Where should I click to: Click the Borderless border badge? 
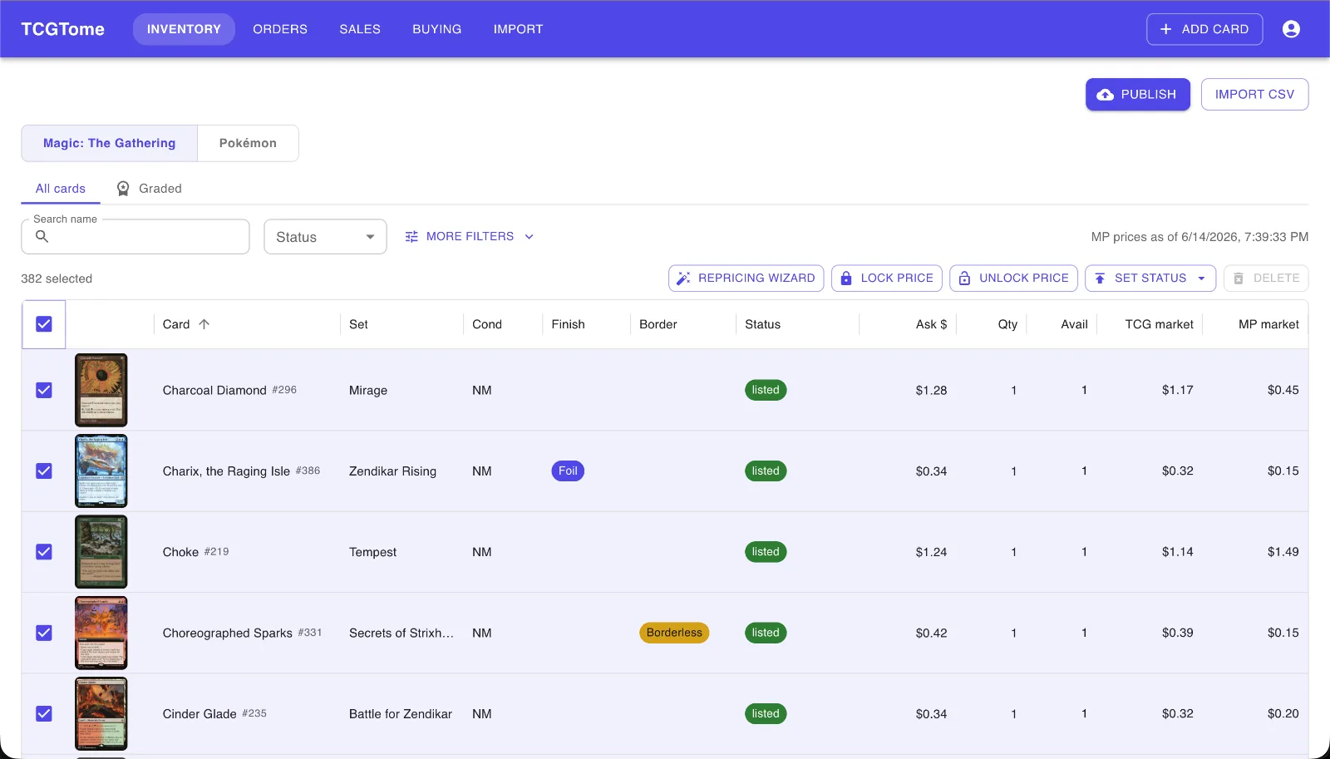[x=674, y=633]
